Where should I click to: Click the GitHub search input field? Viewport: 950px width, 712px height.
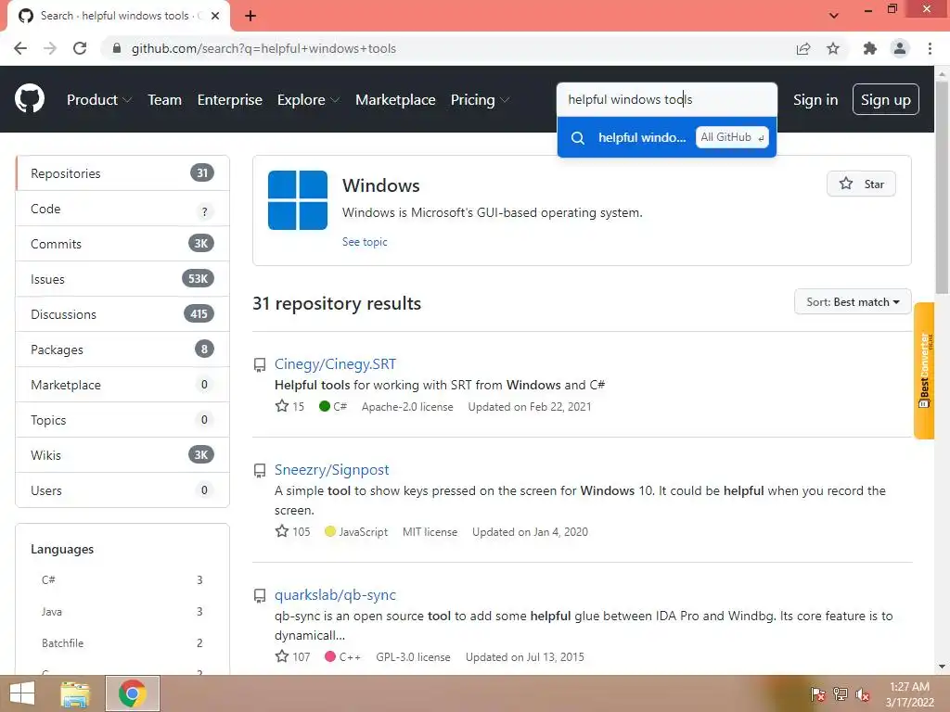coord(666,99)
